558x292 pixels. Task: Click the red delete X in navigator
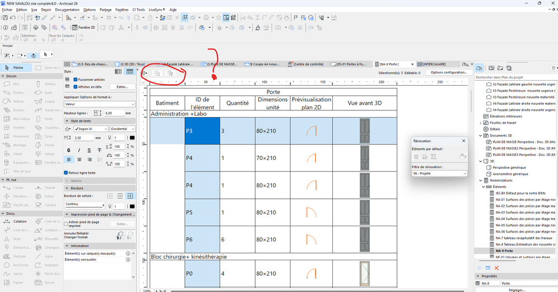[x=497, y=268]
